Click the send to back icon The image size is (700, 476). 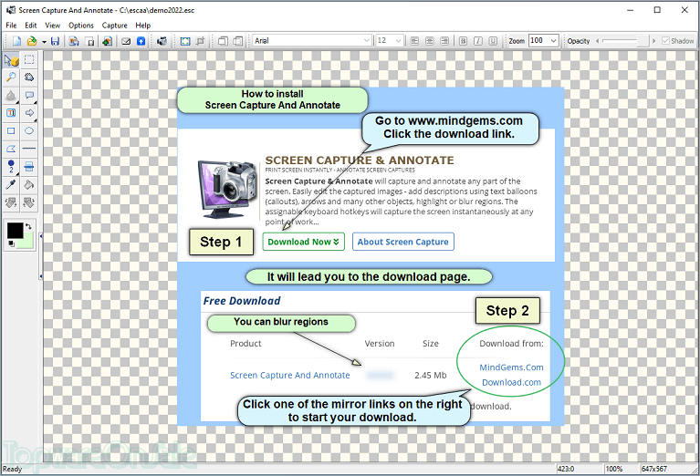click(238, 41)
